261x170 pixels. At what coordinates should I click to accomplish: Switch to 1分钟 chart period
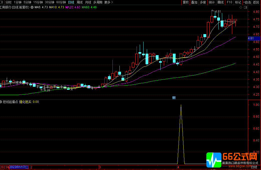coord(18,2)
